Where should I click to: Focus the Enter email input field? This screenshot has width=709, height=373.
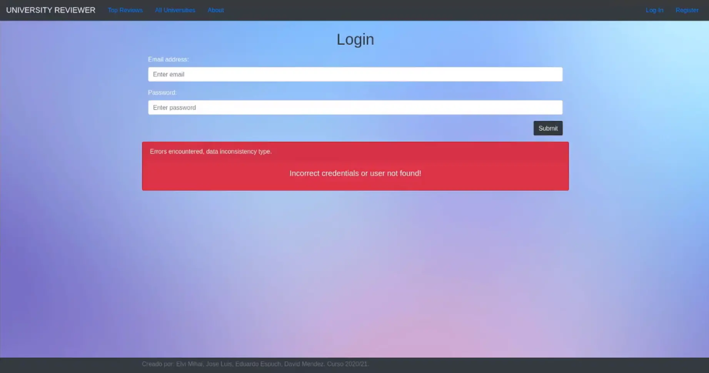[355, 74]
